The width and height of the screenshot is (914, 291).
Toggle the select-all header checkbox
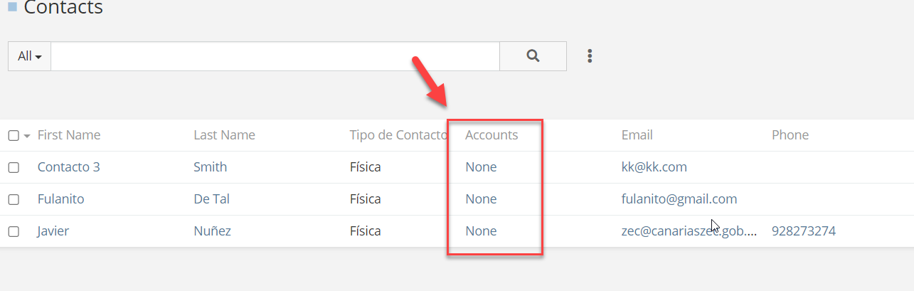[14, 135]
